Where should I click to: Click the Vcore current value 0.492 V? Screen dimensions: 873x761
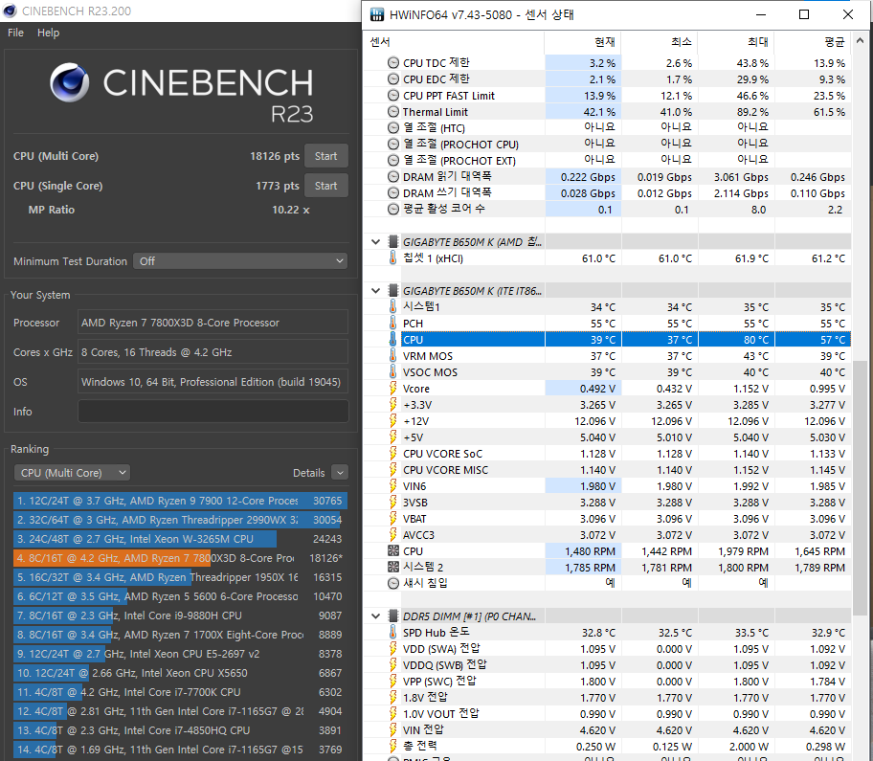(x=597, y=389)
